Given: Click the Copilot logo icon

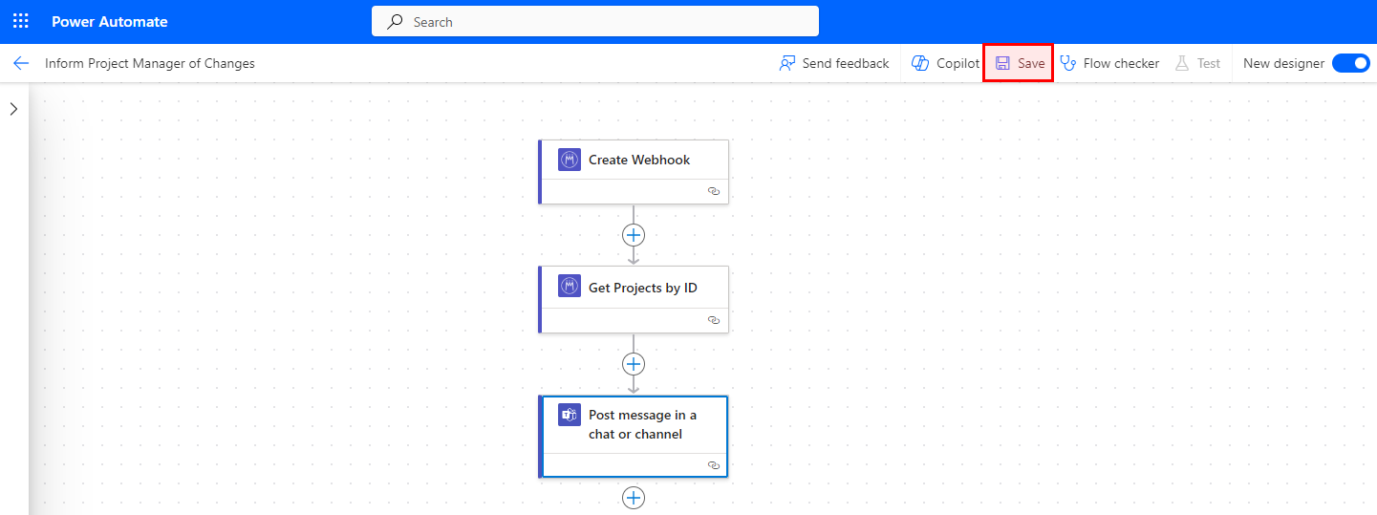Looking at the screenshot, I should [920, 63].
